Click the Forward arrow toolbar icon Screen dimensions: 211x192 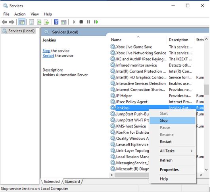[x=12, y=22]
